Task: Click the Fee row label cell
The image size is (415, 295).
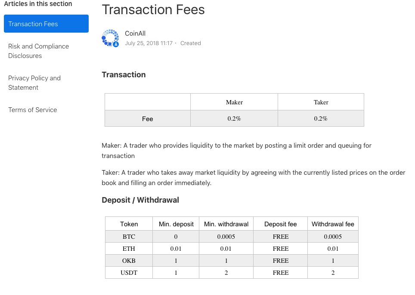Action: click(x=147, y=119)
